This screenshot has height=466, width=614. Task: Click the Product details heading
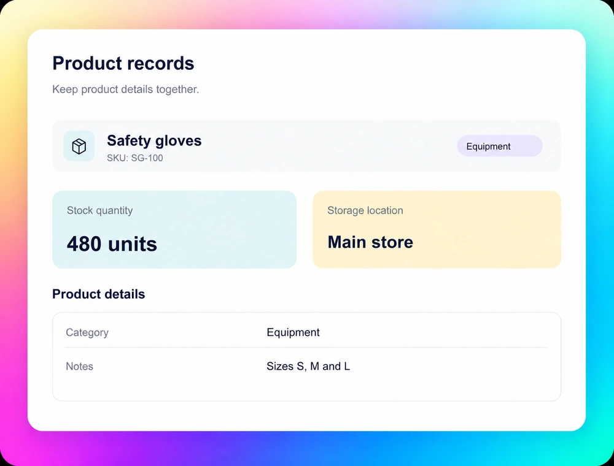98,294
